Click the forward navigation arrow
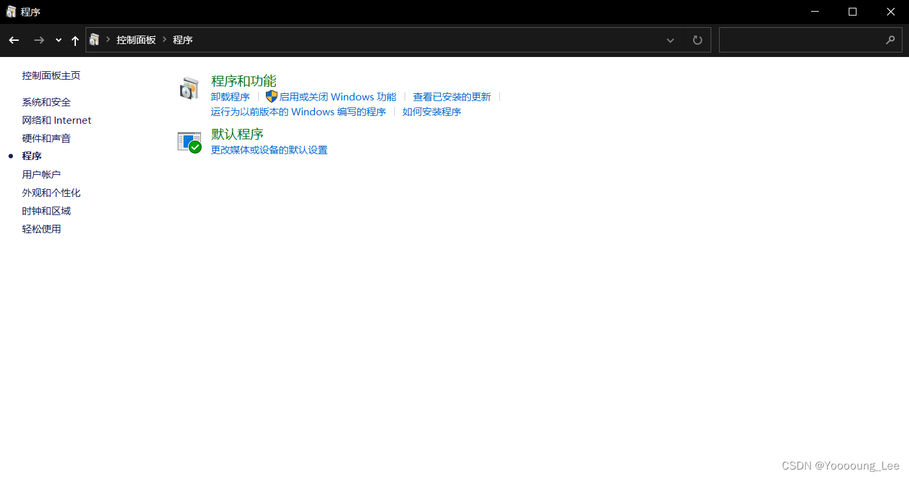 point(39,40)
